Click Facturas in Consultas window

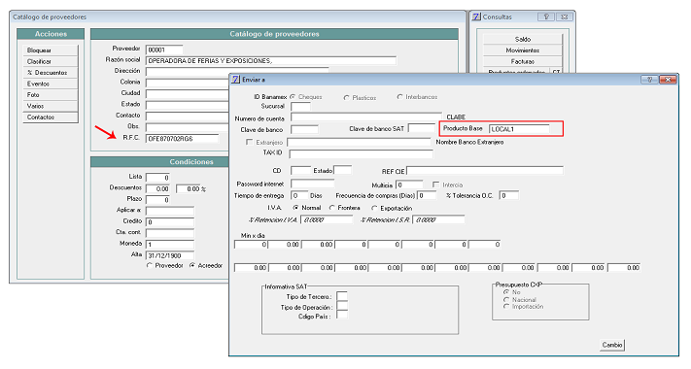click(523, 61)
